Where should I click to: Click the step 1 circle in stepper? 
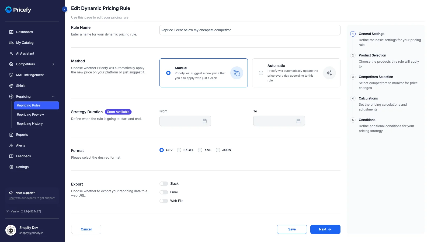coord(353,34)
